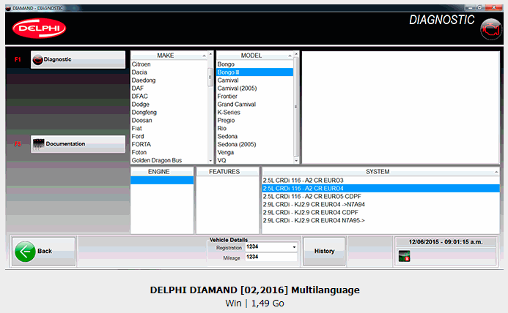
Task: Select Venga model
Action: [x=254, y=152]
